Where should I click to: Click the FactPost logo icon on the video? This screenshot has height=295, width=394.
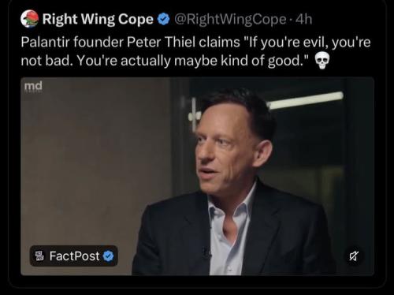click(x=39, y=256)
